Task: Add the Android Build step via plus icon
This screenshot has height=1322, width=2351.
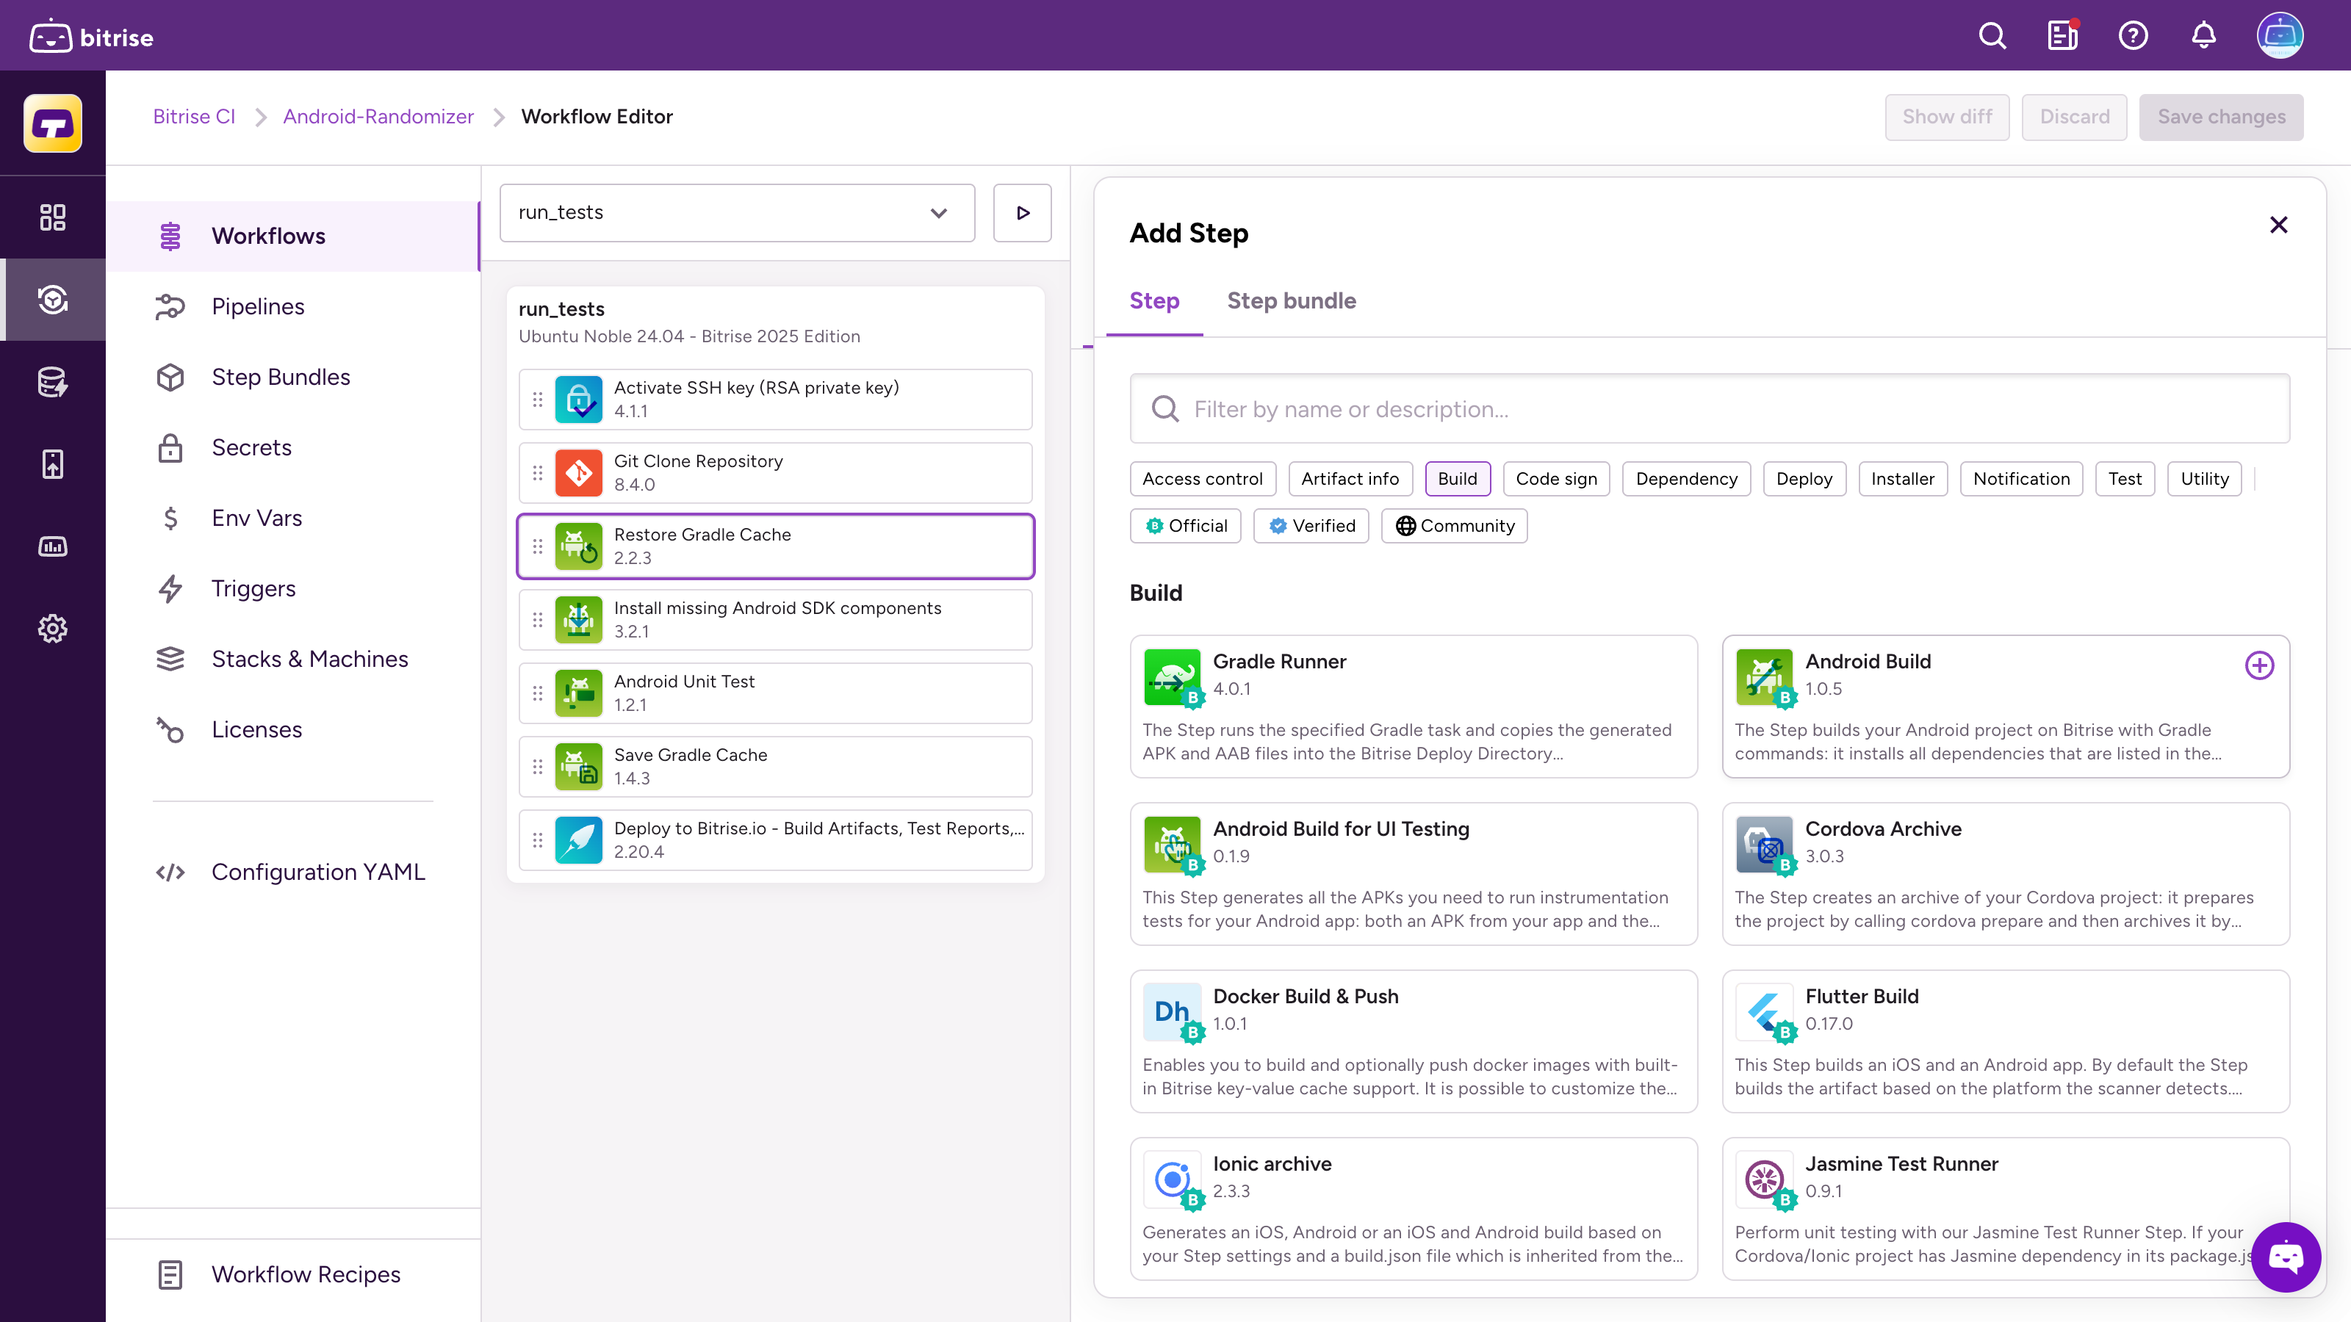Action: tap(2259, 665)
